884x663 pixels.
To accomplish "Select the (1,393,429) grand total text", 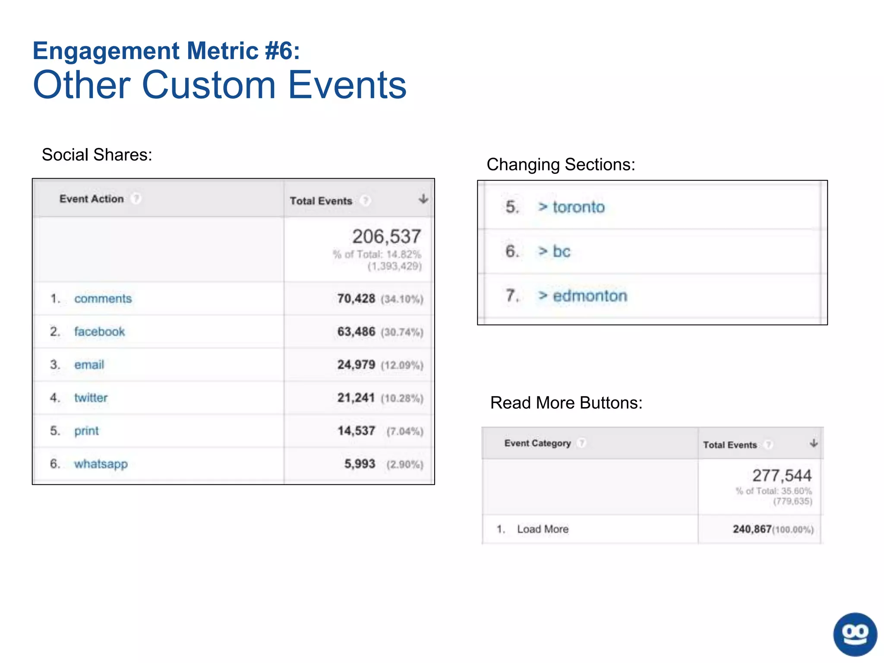I will 395,266.
